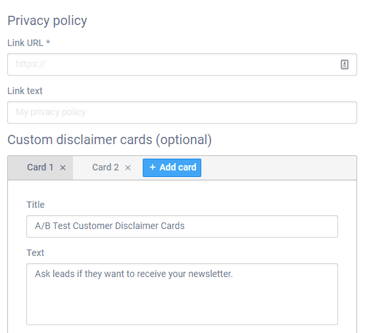Click the autofill contact icon in URL field

[345, 64]
